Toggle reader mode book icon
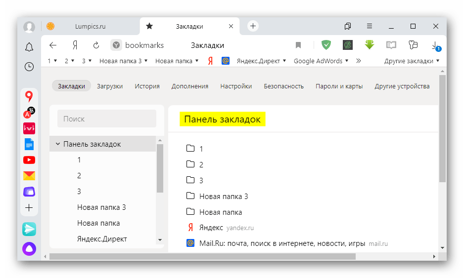 391,45
